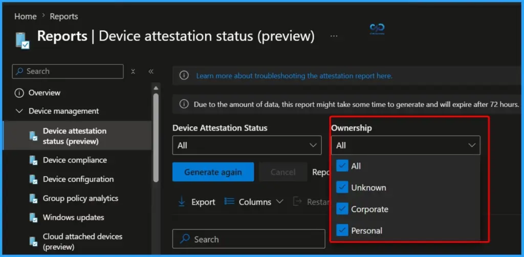Click the sidebar scrollbar thumb
The height and width of the screenshot is (257, 524).
(x=156, y=137)
